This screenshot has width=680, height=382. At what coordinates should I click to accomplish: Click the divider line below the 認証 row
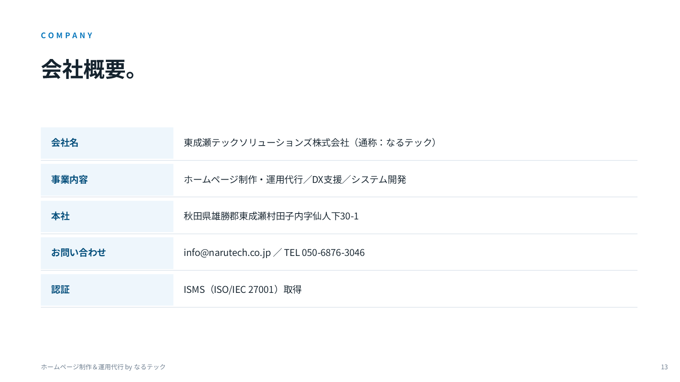pos(339,307)
